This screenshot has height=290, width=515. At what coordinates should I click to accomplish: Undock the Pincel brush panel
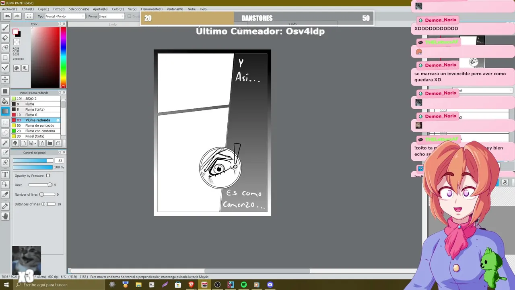[60, 93]
